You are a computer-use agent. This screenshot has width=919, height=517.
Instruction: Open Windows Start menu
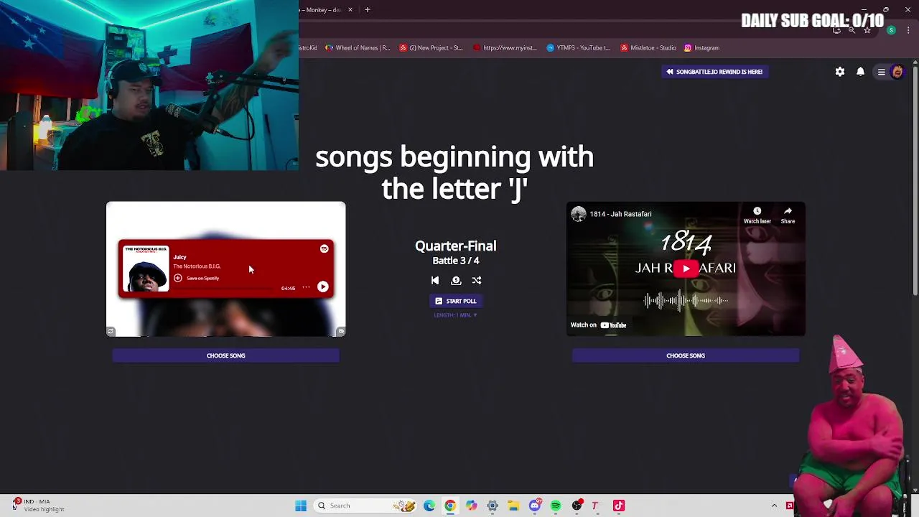[x=301, y=506]
